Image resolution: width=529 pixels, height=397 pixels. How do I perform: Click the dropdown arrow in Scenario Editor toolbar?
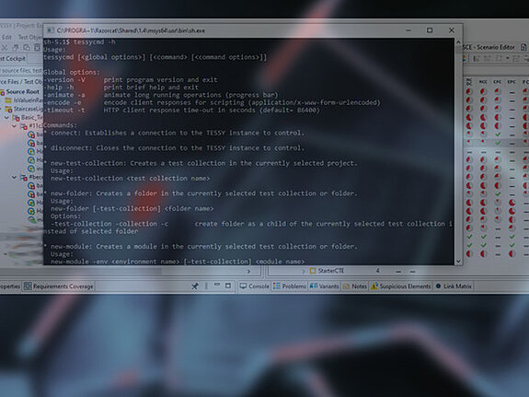(508, 58)
